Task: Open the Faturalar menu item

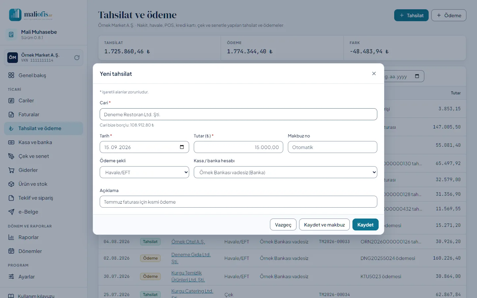Action: (x=44, y=115)
